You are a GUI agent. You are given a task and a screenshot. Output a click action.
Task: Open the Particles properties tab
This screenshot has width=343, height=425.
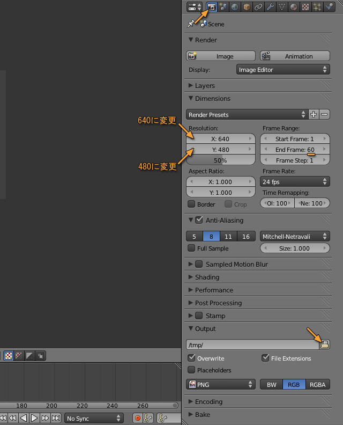pyautogui.click(x=317, y=7)
